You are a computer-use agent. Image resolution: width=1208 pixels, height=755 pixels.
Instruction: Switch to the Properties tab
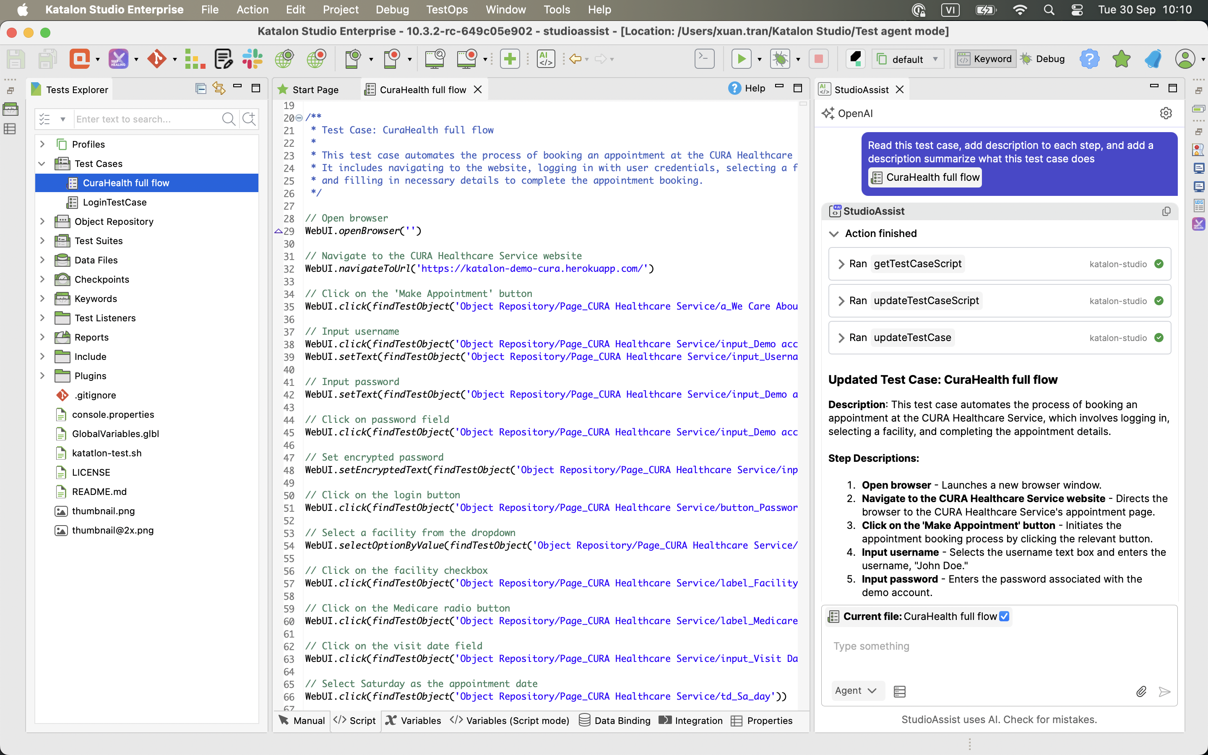(x=762, y=721)
